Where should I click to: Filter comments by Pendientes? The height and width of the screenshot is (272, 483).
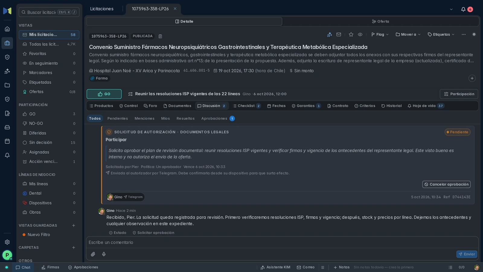[x=118, y=118]
